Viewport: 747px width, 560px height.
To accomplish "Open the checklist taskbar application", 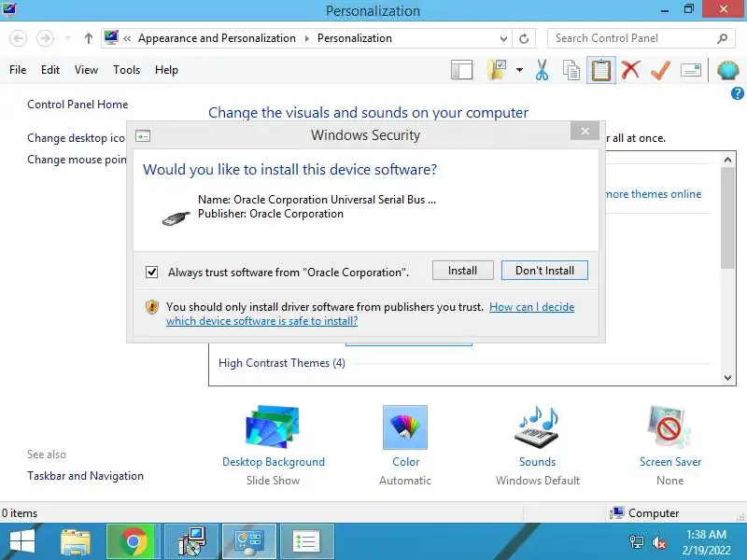I will [x=307, y=541].
